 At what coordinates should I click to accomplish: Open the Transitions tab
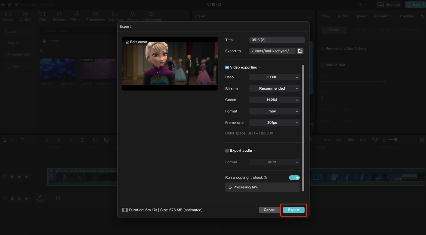pos(96,16)
